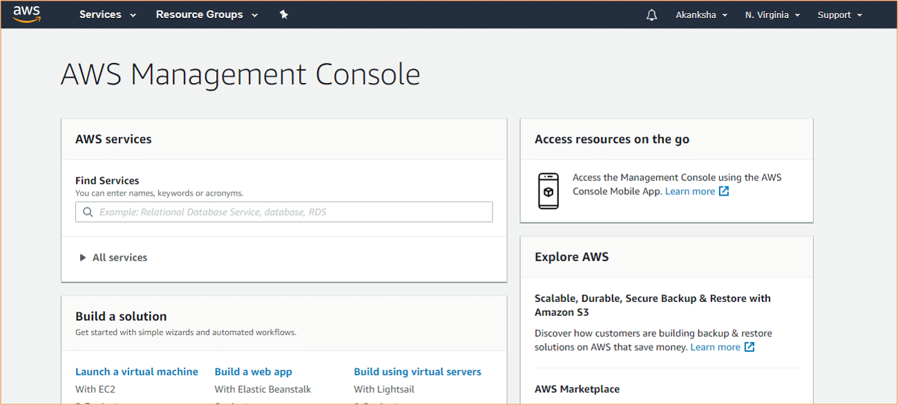Click 'Get started with simple wizards' text
Screen dimensions: 898x405
click(186, 332)
